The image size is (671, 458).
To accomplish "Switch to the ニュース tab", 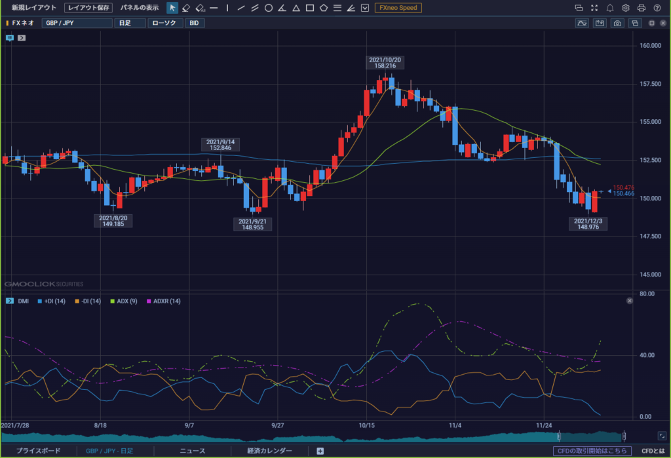I will (x=193, y=451).
